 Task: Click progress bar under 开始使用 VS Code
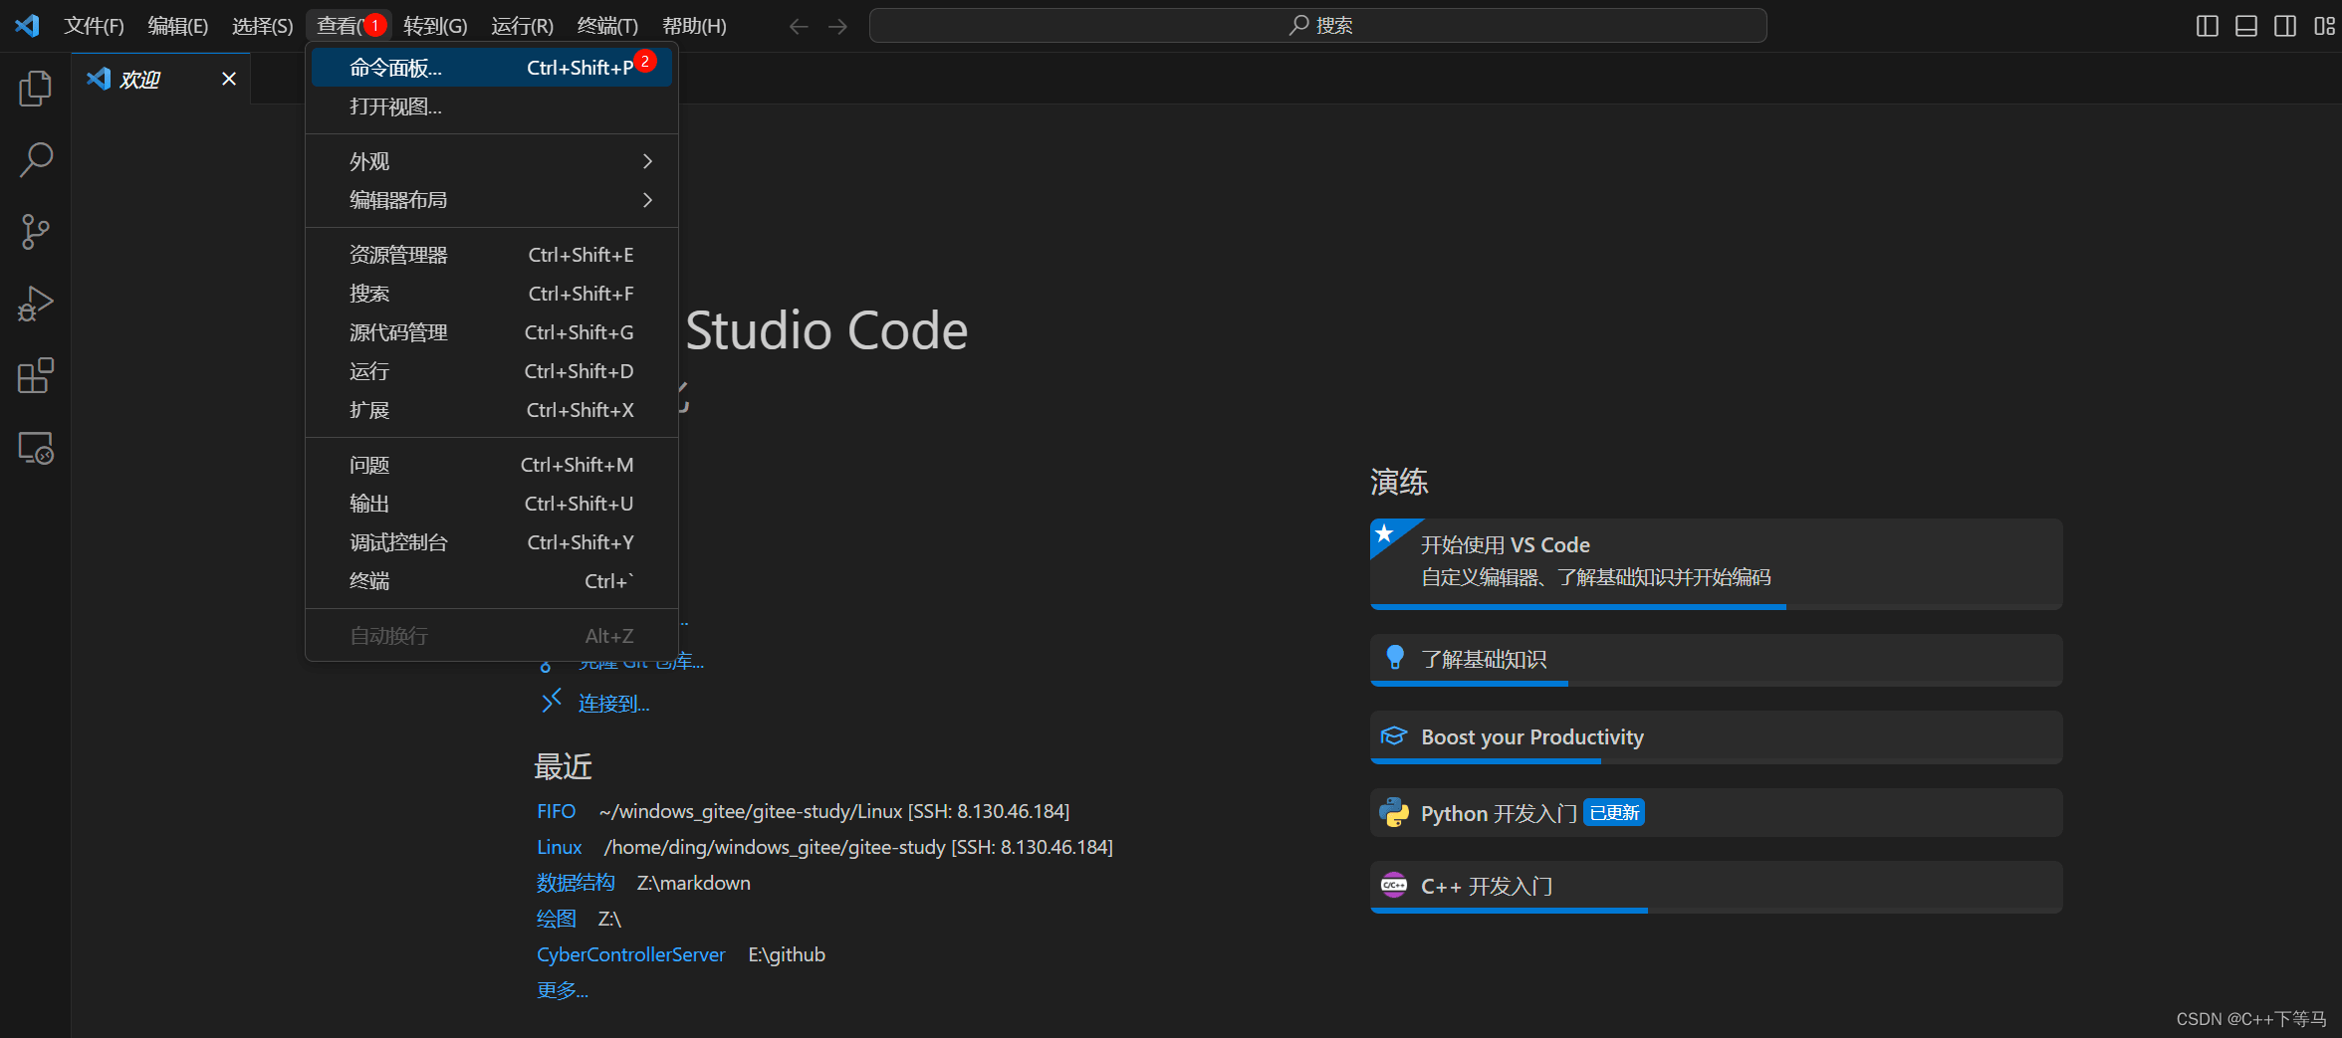[x=1716, y=606]
